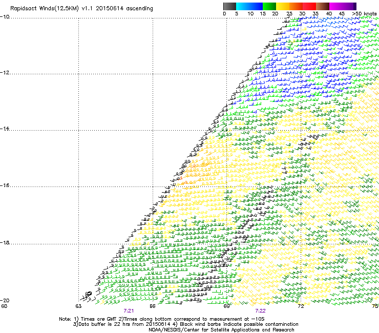Select the latitude label "-20"
The width and height of the screenshot is (379, 333).
click(5, 300)
